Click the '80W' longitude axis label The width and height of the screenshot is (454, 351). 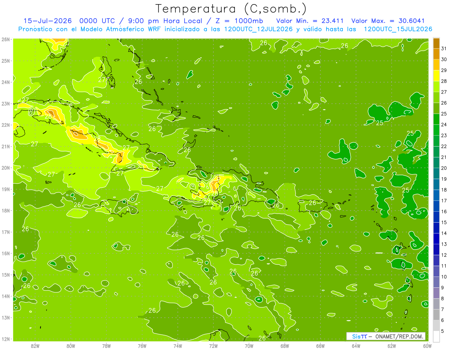pyautogui.click(x=71, y=346)
